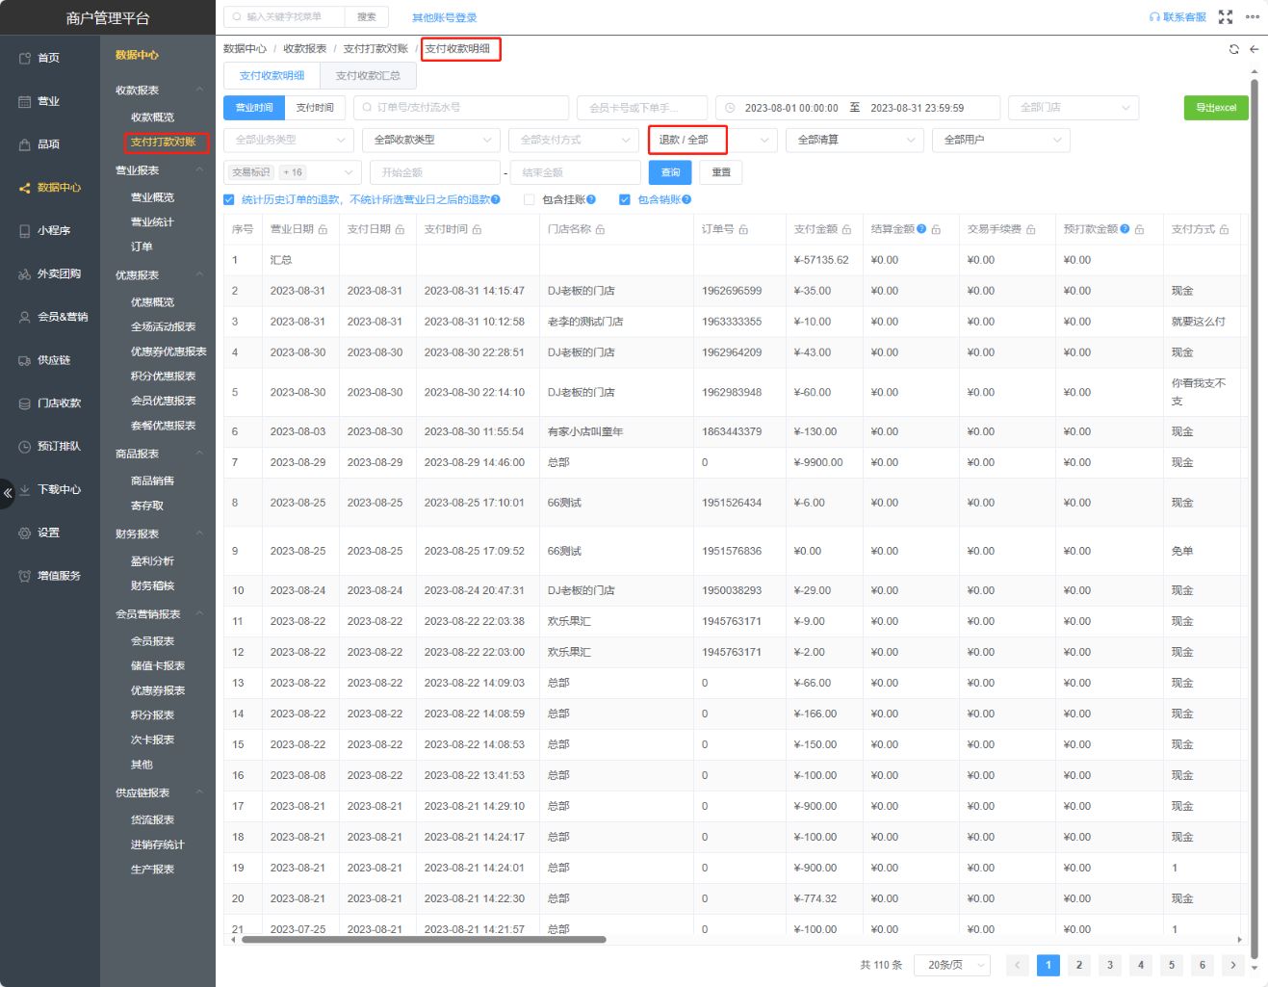Open the 全部门店 dropdown
1268x987 pixels.
point(1074,108)
